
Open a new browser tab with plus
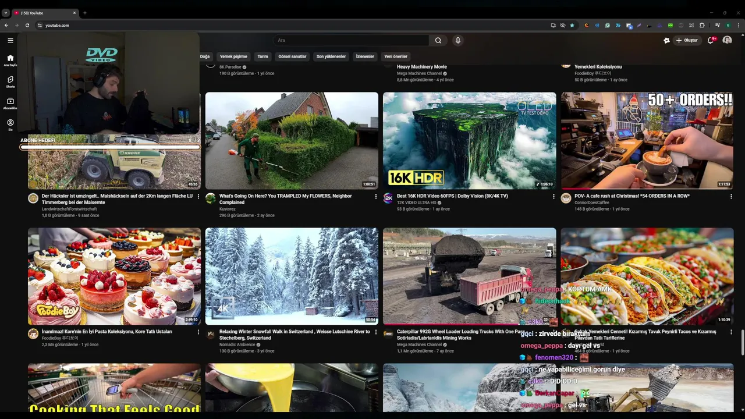pyautogui.click(x=84, y=13)
